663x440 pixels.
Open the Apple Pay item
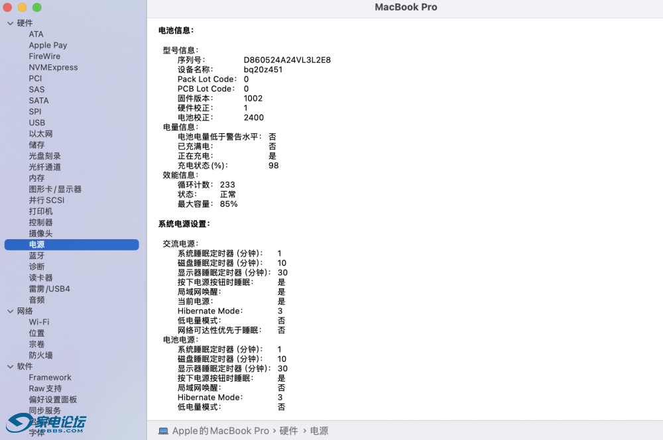(x=48, y=45)
